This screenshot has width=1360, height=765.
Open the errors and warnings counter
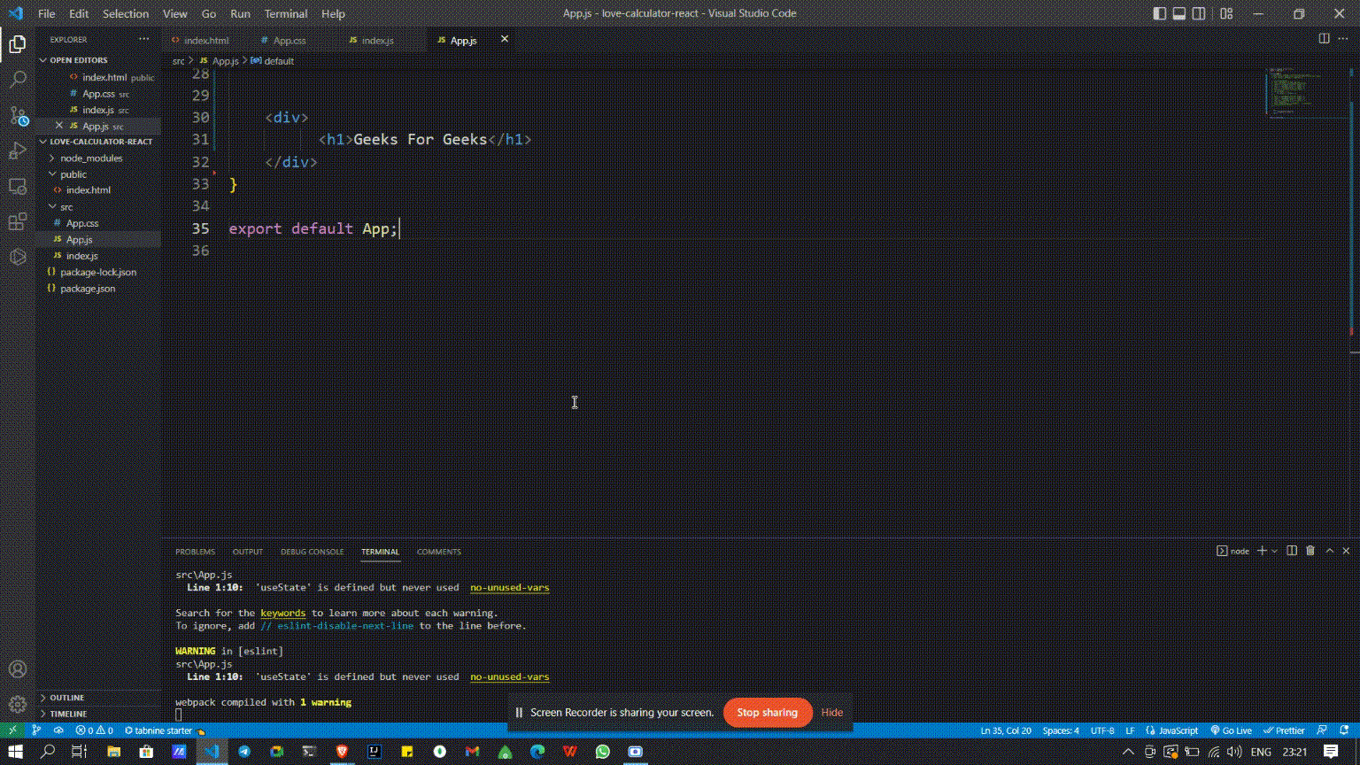(94, 730)
